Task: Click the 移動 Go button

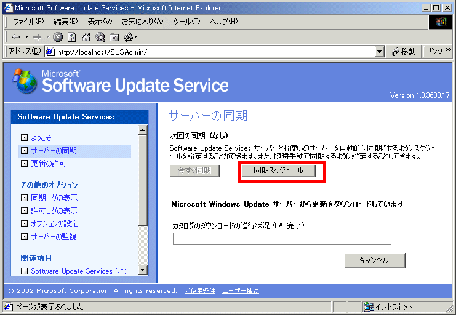Action: (x=404, y=52)
